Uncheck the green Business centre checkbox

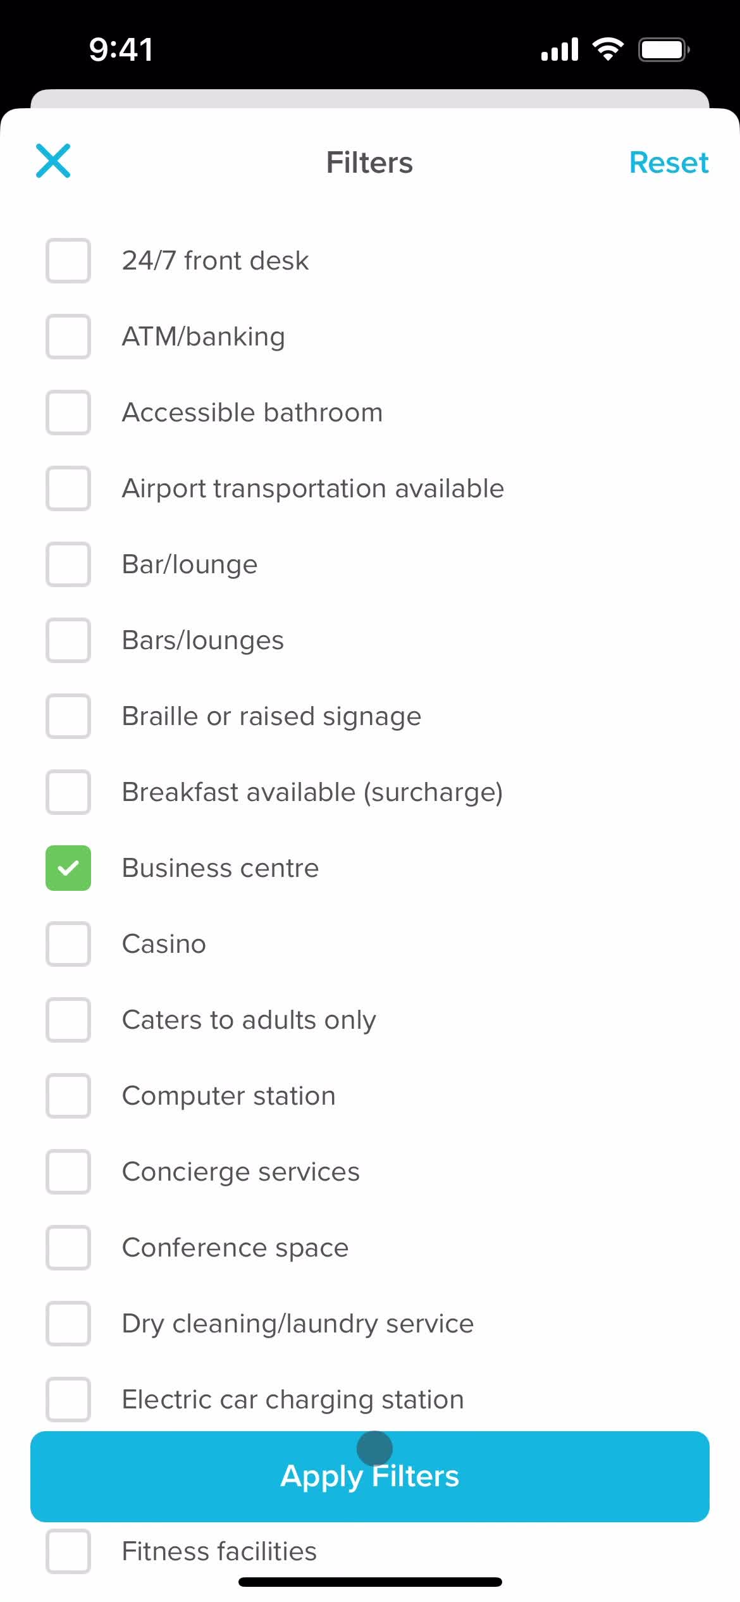pos(68,868)
